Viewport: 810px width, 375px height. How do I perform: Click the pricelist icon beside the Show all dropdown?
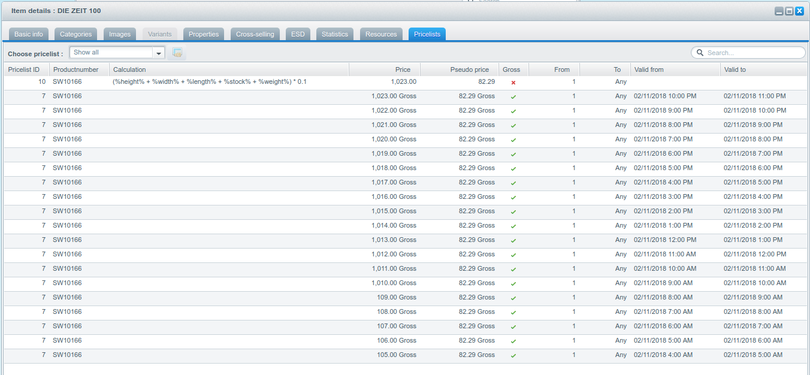[x=177, y=53]
